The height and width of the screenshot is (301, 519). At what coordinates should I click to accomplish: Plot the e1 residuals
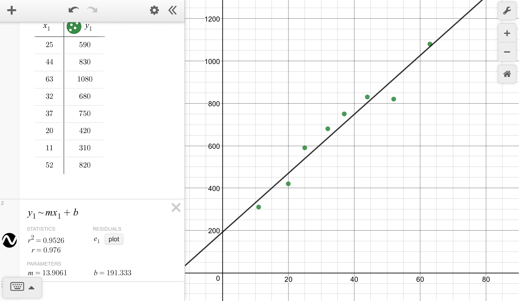coord(114,239)
